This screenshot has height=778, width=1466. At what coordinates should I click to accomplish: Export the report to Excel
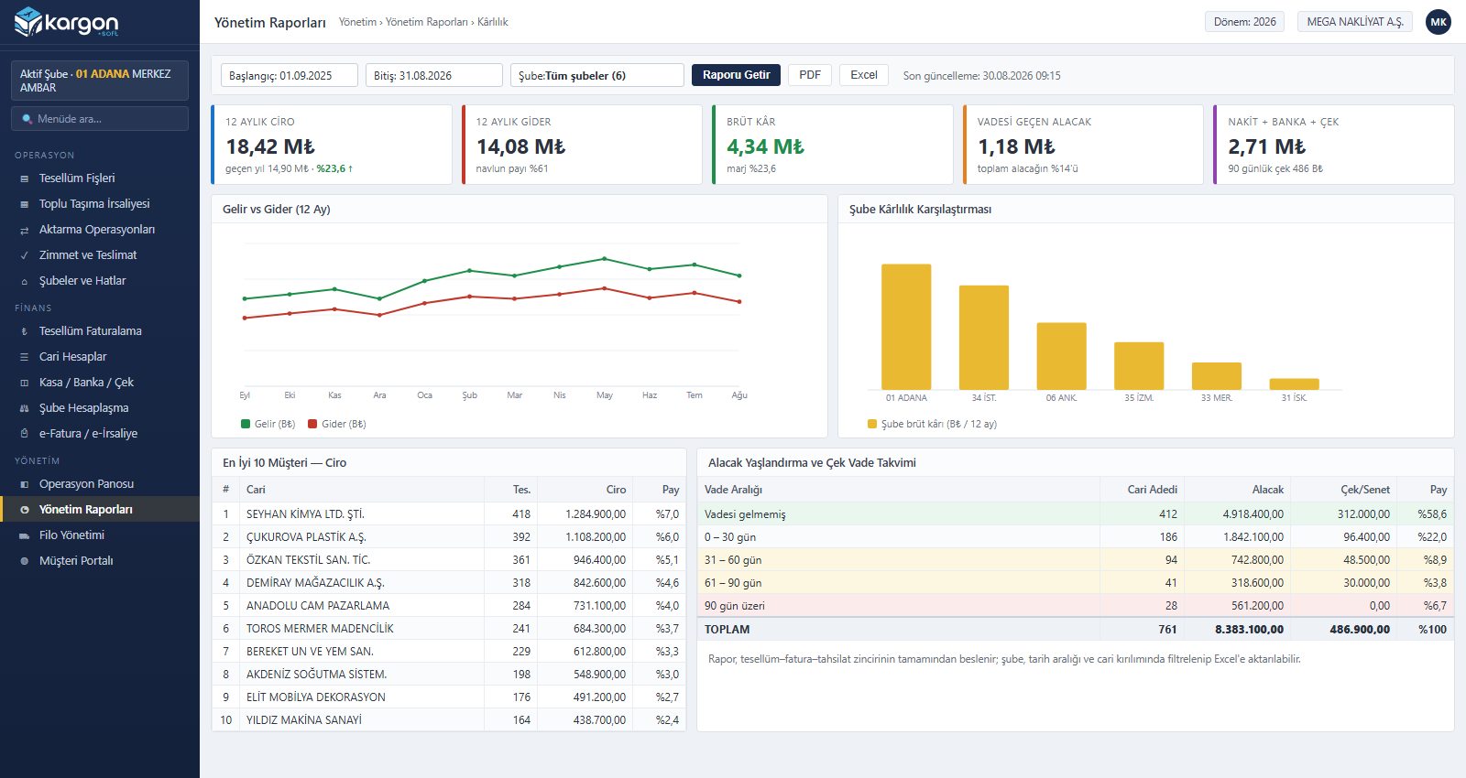pos(864,75)
